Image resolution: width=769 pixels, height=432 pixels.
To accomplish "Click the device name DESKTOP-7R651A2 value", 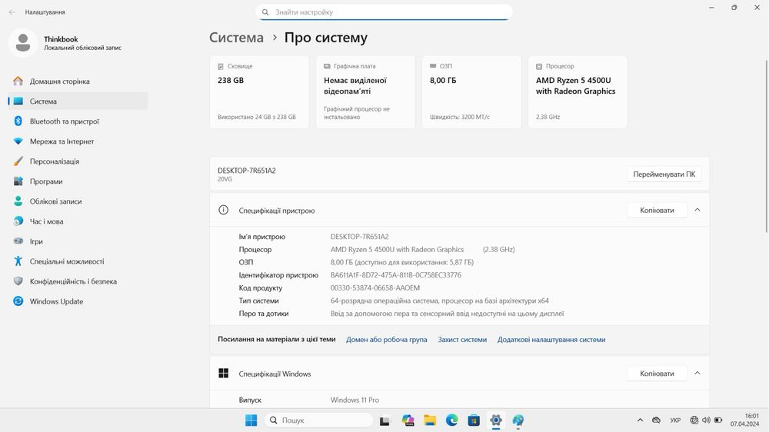I will tap(359, 236).
